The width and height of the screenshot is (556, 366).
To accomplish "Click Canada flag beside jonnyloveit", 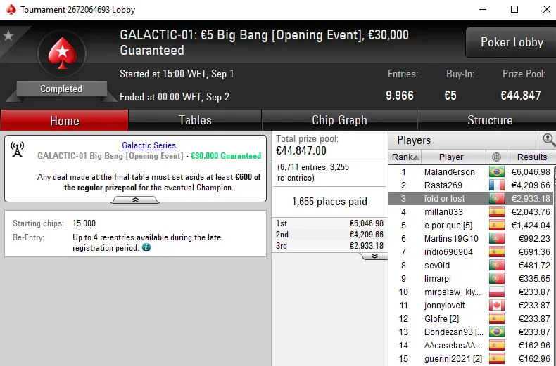I will pyautogui.click(x=497, y=306).
